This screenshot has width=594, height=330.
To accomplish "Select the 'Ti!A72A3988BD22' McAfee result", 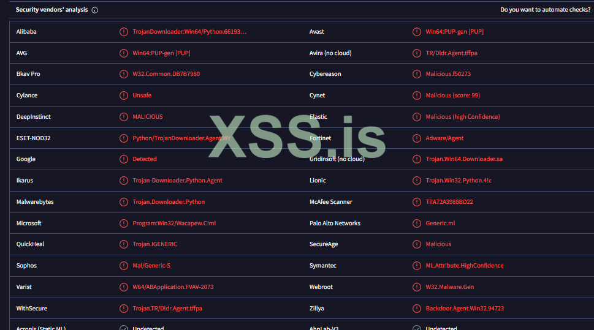I will coord(449,202).
